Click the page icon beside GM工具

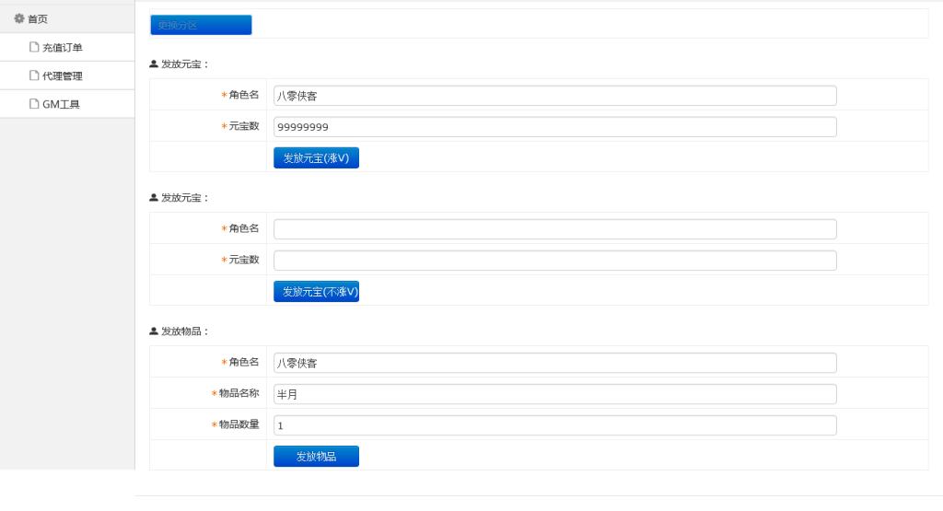click(34, 103)
